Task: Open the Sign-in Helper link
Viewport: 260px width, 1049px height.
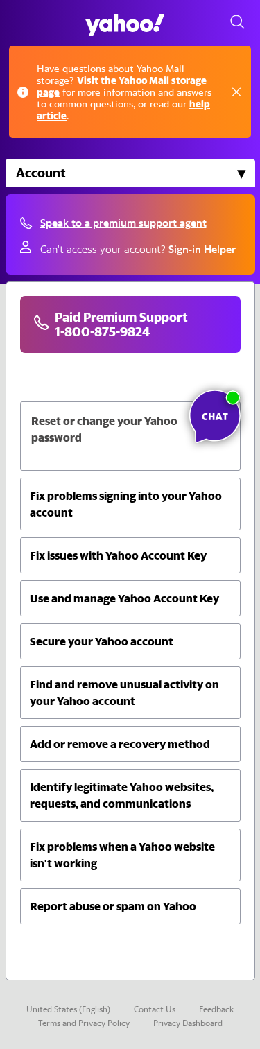Action: pos(202,250)
